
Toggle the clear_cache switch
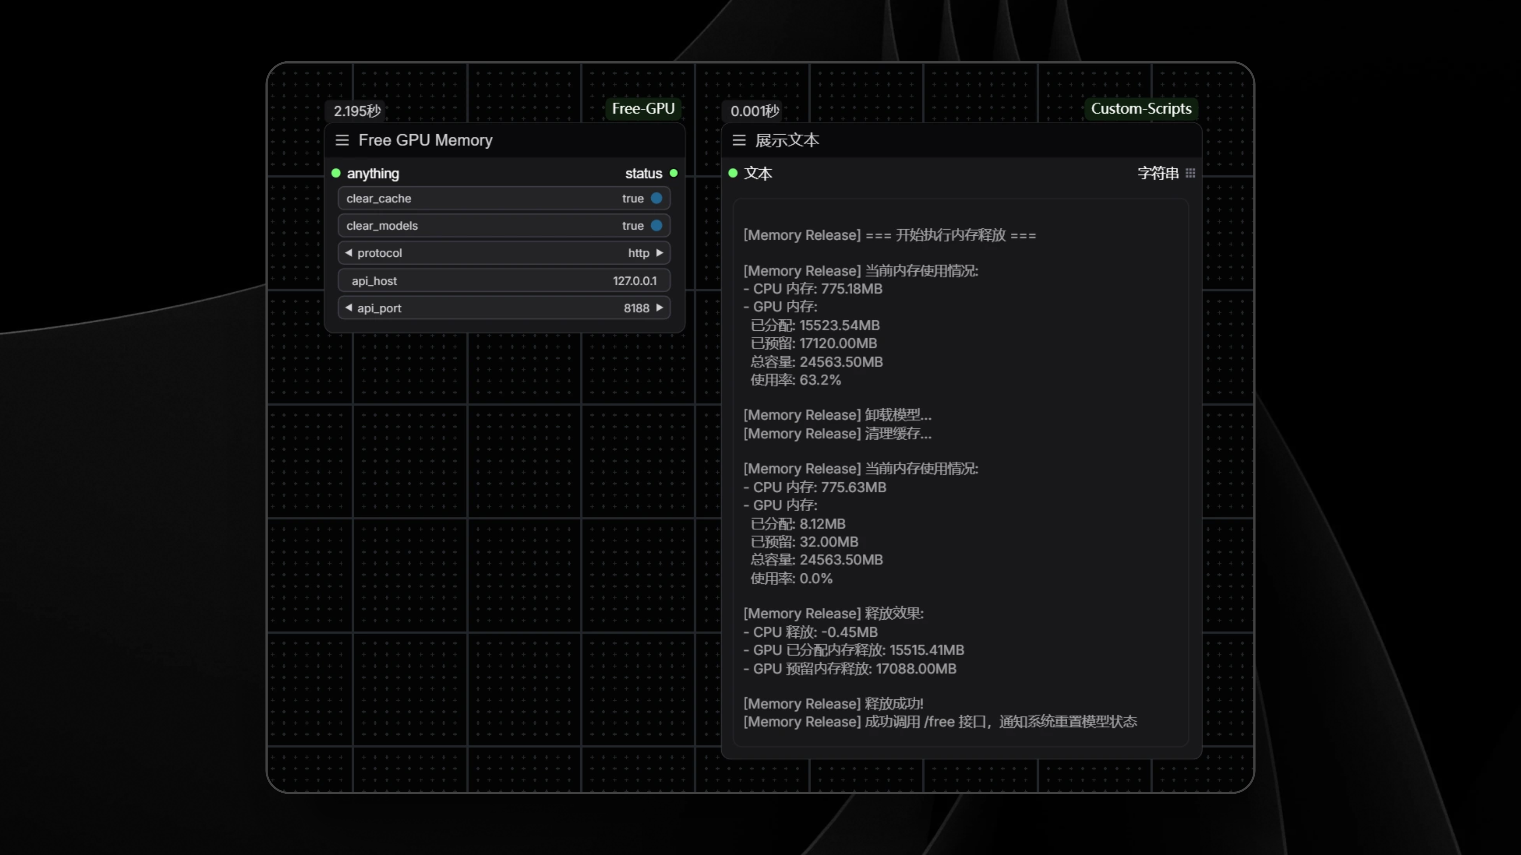[x=656, y=198]
